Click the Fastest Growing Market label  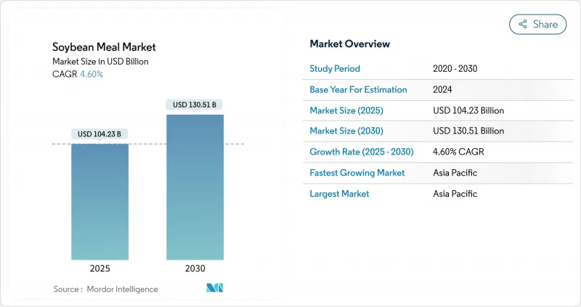(357, 173)
